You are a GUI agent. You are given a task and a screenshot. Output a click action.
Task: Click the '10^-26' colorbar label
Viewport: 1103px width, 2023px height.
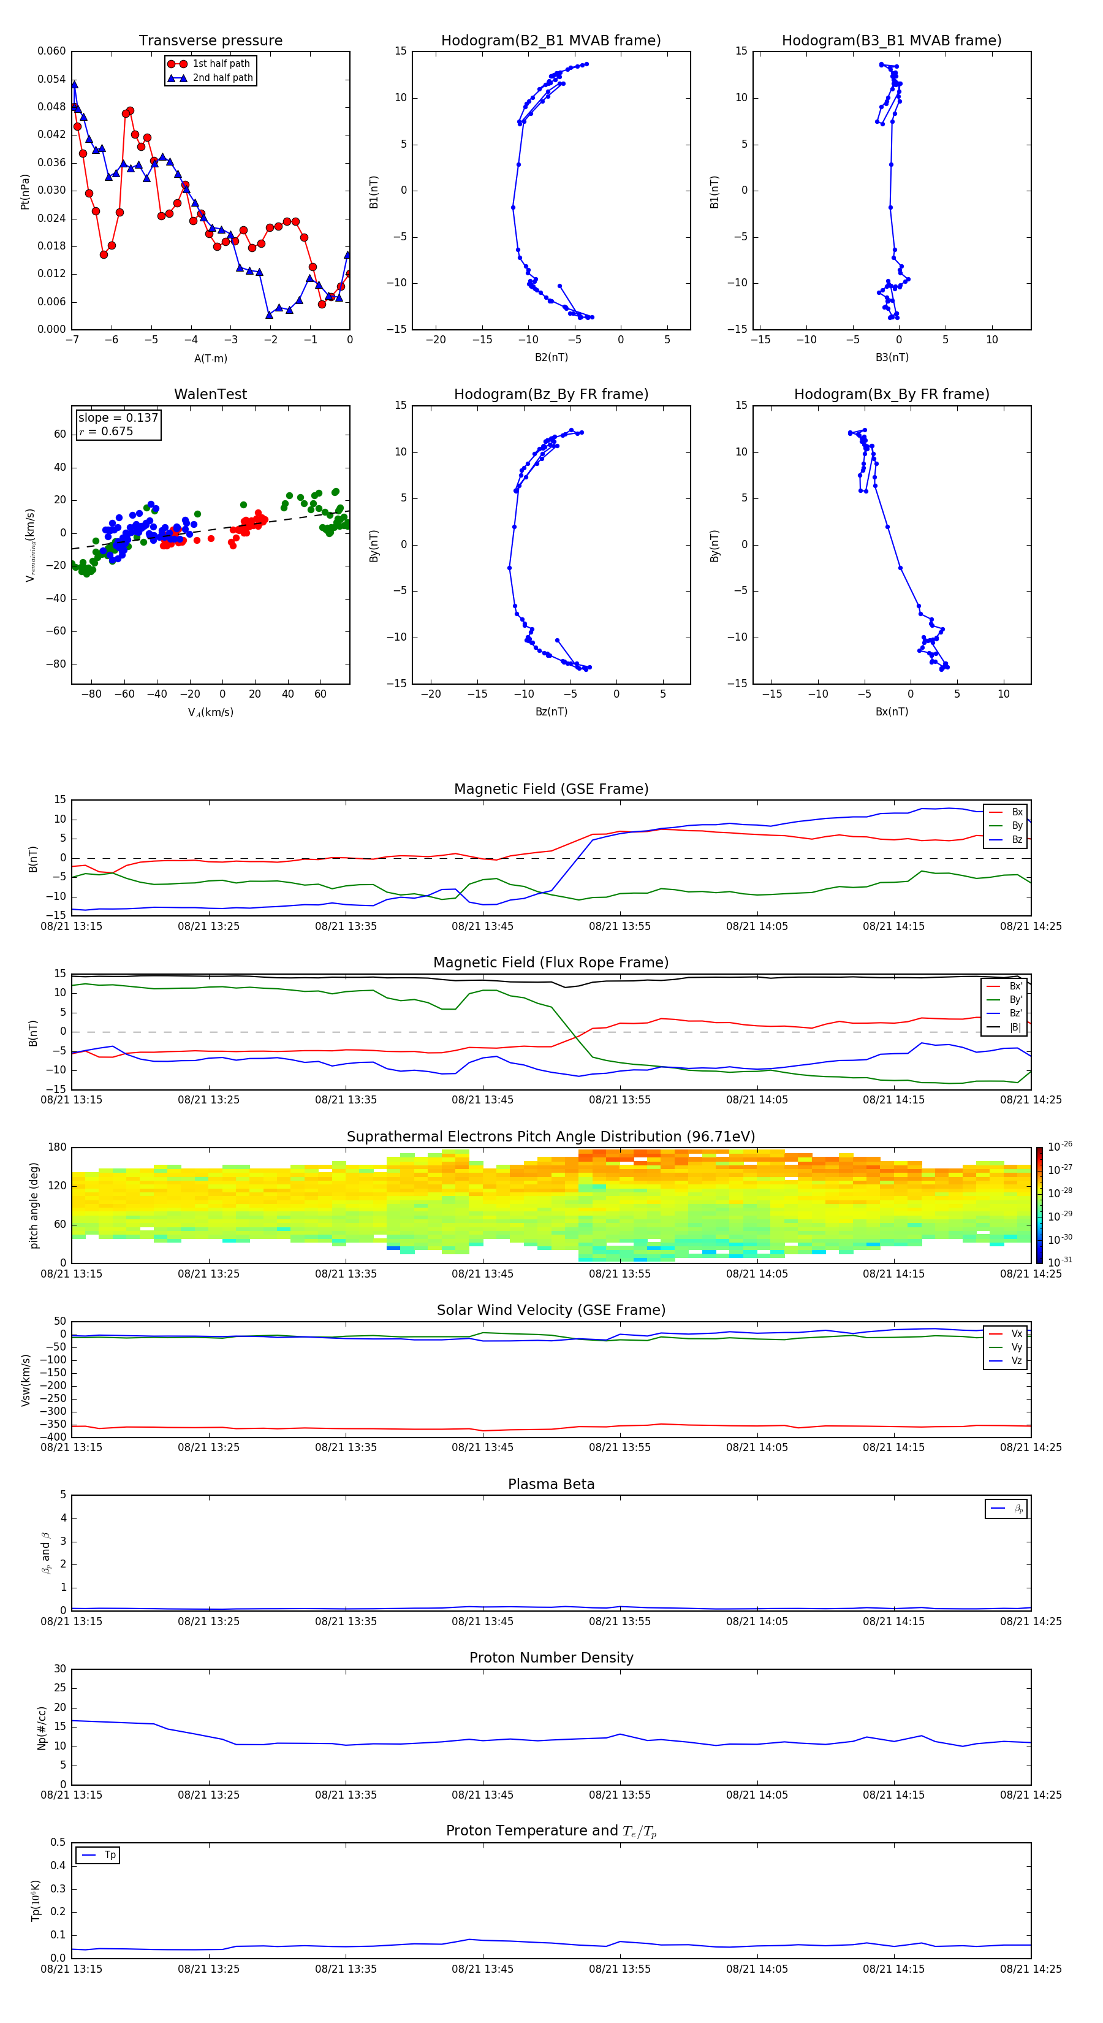tap(1060, 1146)
